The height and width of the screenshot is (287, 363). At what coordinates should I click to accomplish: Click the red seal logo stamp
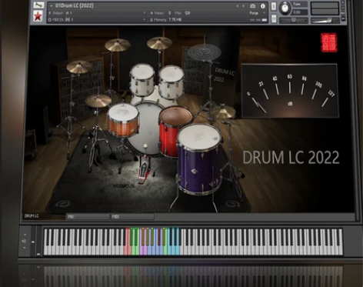tap(328, 42)
